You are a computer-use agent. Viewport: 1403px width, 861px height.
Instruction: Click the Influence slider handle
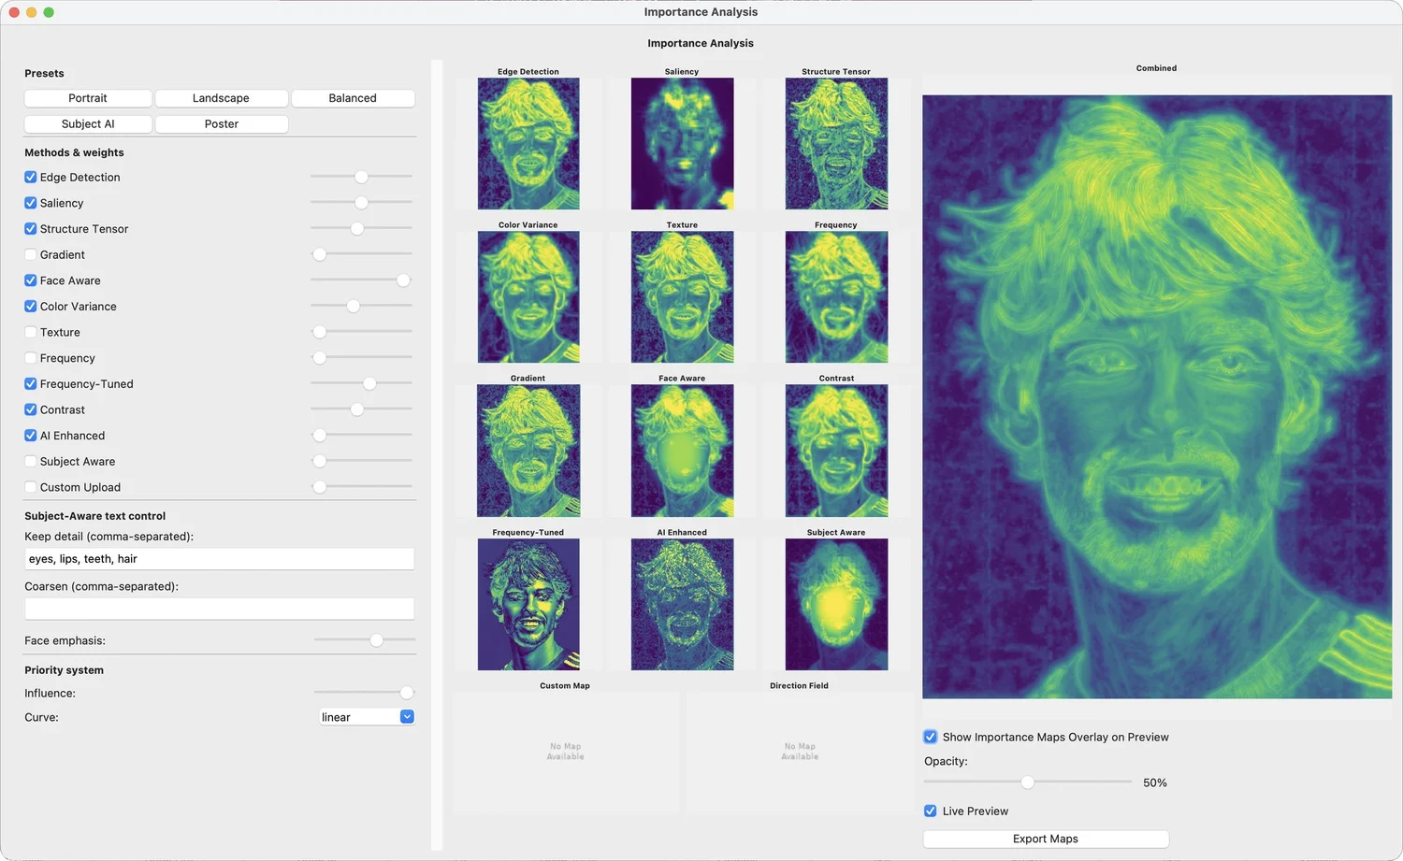[x=407, y=693]
